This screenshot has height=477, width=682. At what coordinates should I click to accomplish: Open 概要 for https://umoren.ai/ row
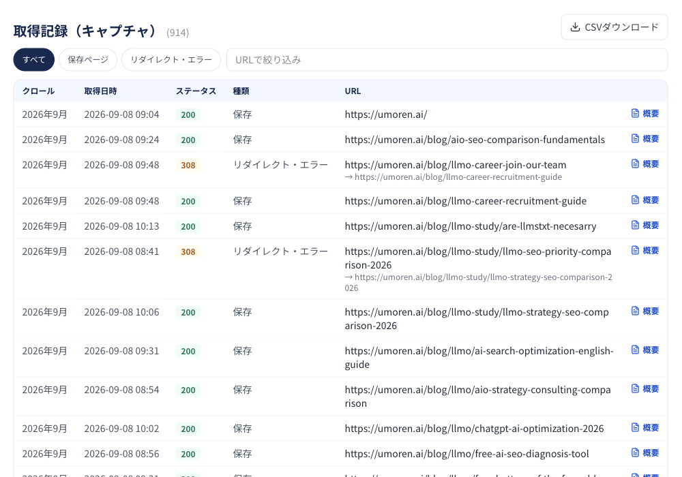[x=645, y=113]
